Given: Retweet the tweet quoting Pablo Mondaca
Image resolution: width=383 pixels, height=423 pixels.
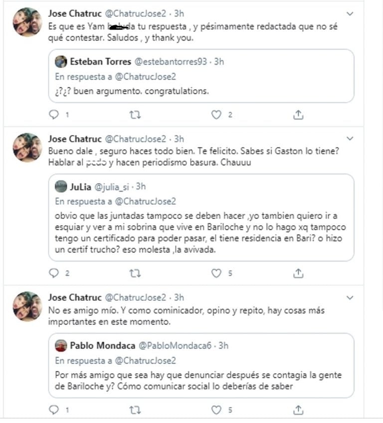Looking at the screenshot, I should 135,411.
